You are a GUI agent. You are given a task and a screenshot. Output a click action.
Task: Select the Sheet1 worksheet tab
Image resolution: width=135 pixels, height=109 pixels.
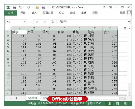point(33,98)
